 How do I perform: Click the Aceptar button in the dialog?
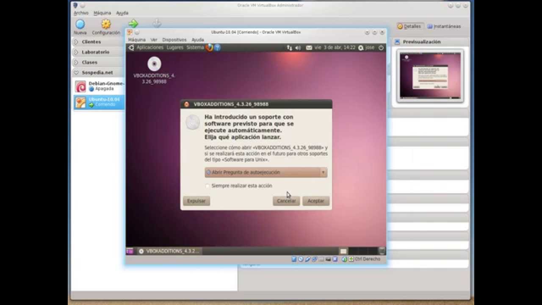coord(316,201)
